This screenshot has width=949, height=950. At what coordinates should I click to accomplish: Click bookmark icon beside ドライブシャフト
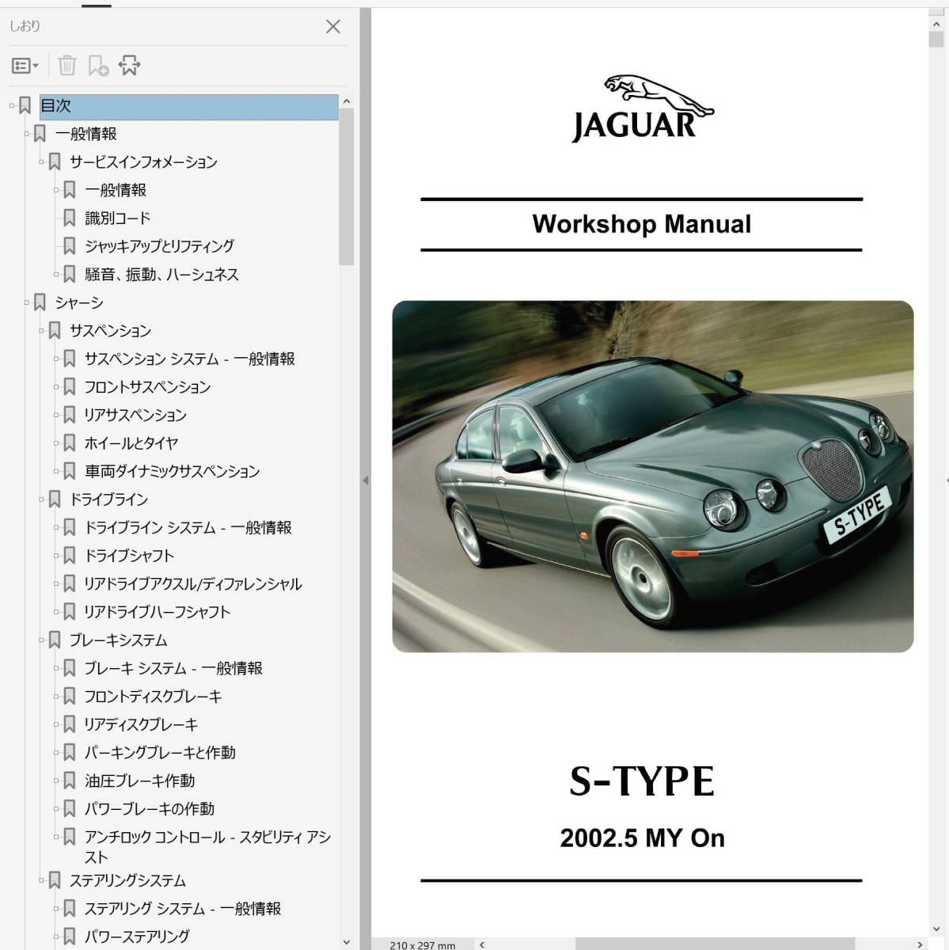click(70, 556)
